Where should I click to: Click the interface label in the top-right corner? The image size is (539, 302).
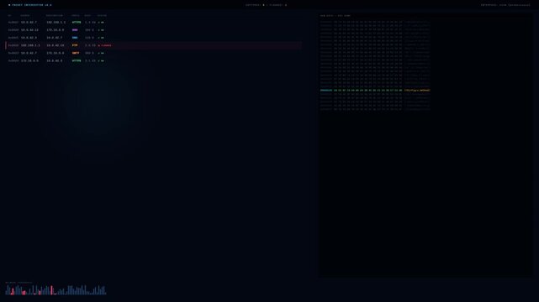[x=505, y=5]
